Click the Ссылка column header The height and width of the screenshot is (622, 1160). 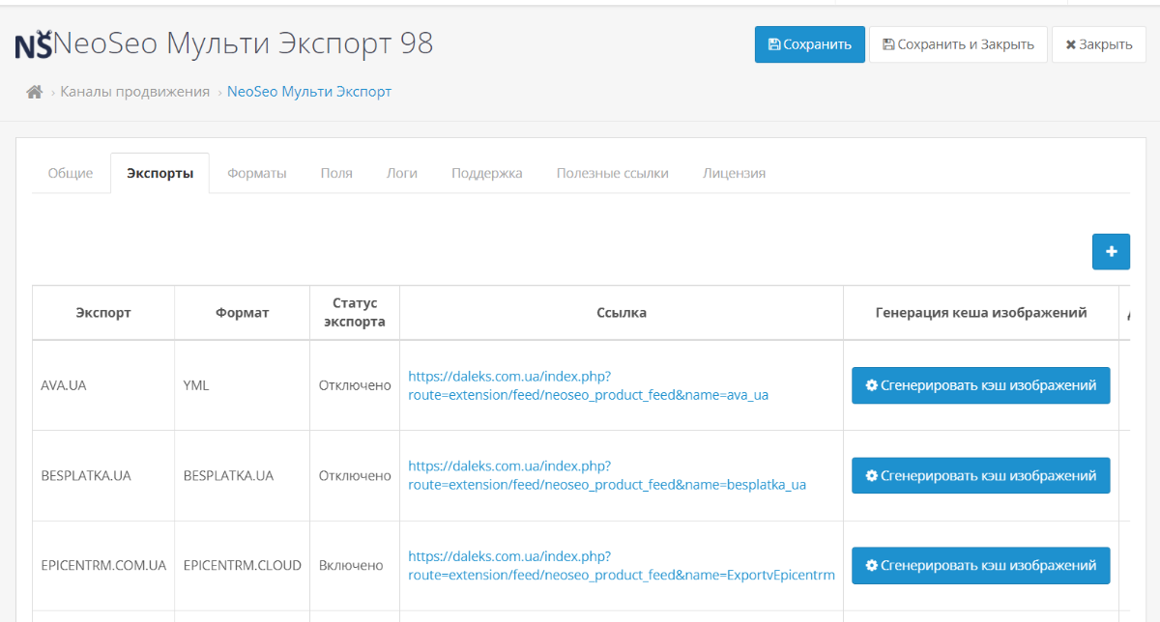pyautogui.click(x=622, y=313)
